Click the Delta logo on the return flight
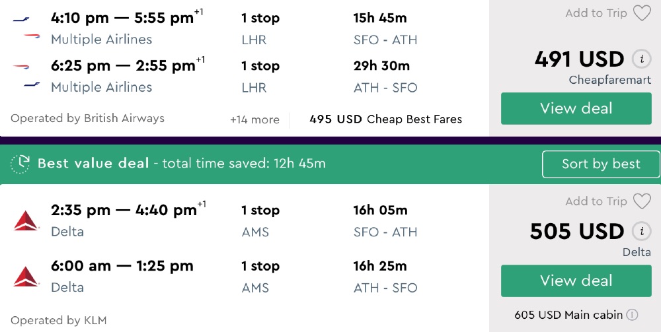 tap(26, 277)
